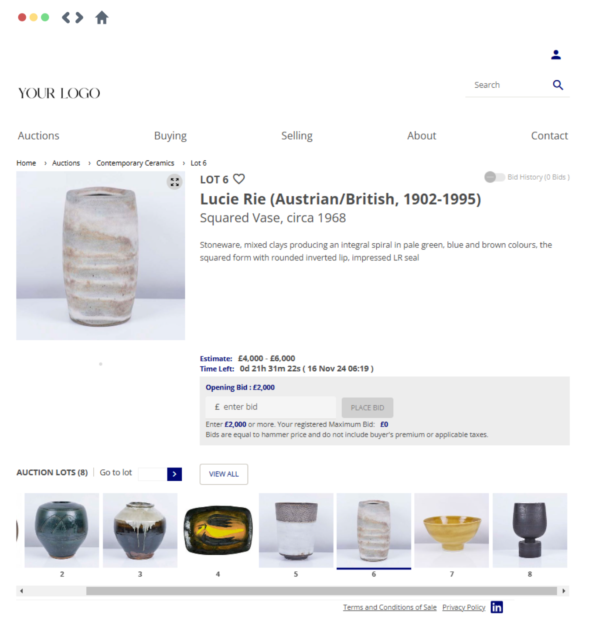This screenshot has width=596, height=622.
Task: Click the user account profile icon
Action: [x=555, y=55]
